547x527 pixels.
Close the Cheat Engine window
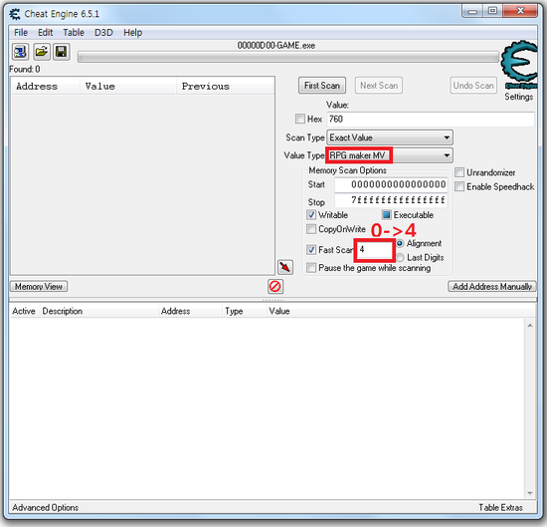click(520, 11)
